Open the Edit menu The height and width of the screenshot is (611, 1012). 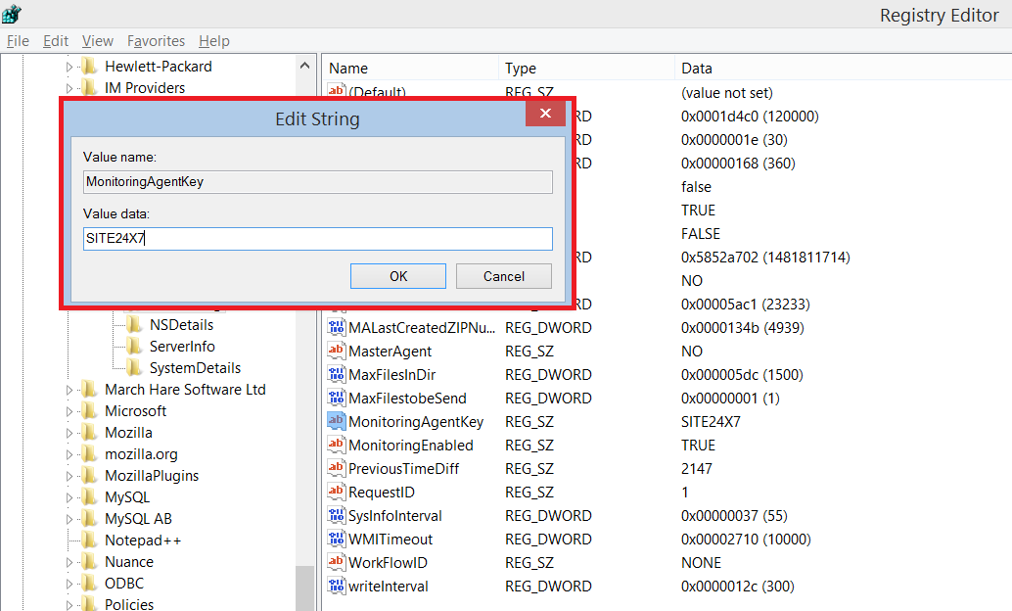coord(56,41)
